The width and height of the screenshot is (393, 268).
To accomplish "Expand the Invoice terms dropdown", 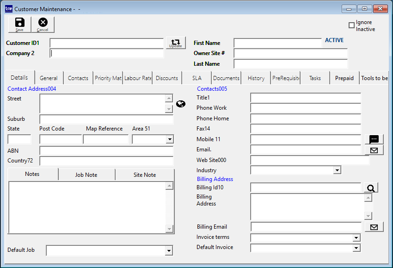I will 356,238.
